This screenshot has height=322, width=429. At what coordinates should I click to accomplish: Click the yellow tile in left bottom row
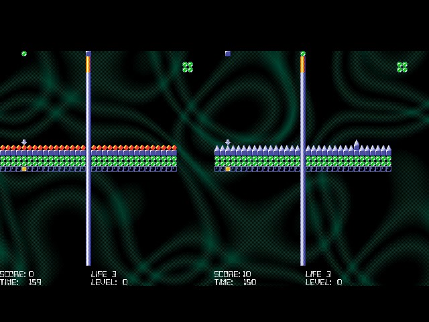pos(24,169)
